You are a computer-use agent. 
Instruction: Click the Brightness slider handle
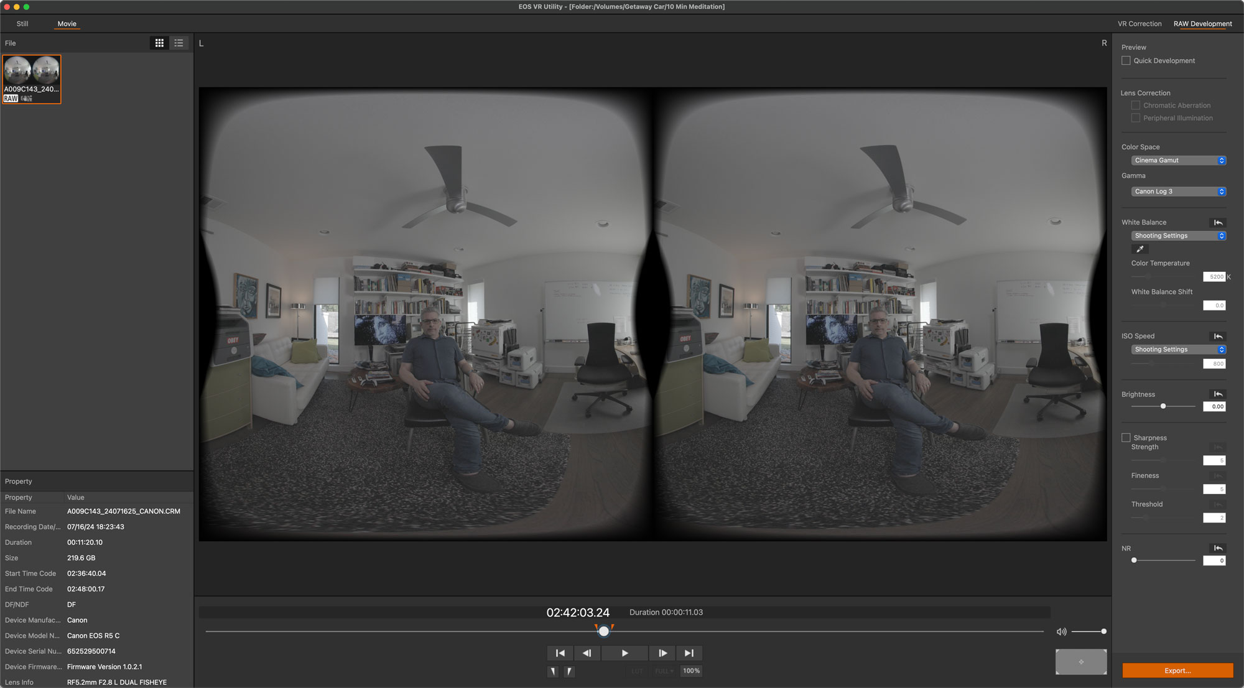pos(1163,406)
